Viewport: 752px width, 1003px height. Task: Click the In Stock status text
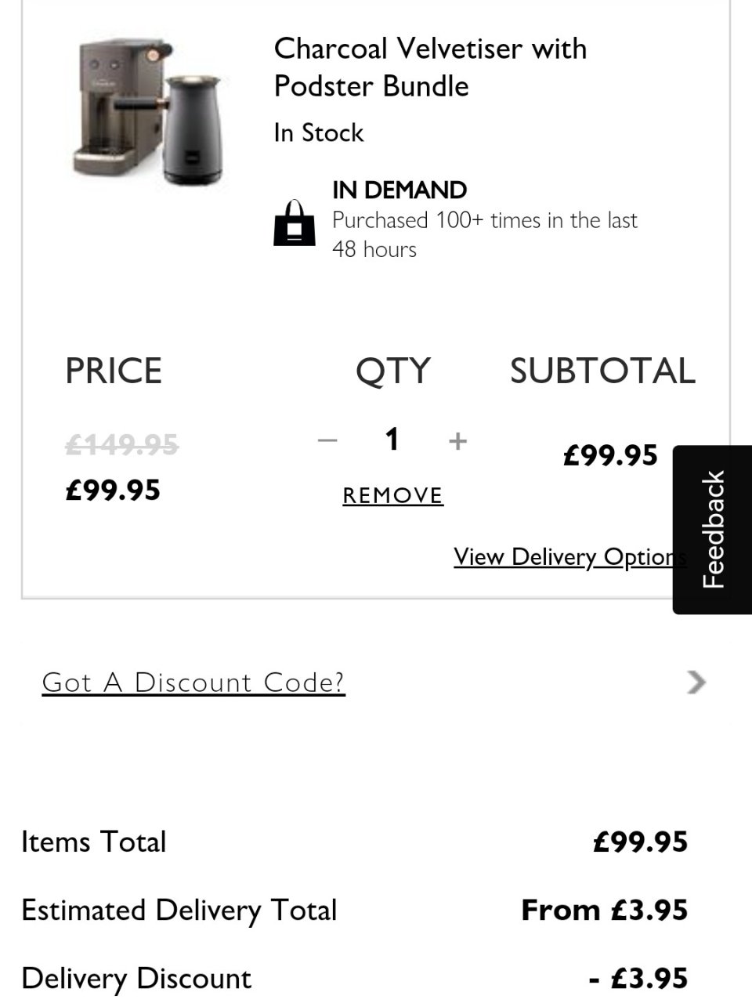tap(319, 133)
